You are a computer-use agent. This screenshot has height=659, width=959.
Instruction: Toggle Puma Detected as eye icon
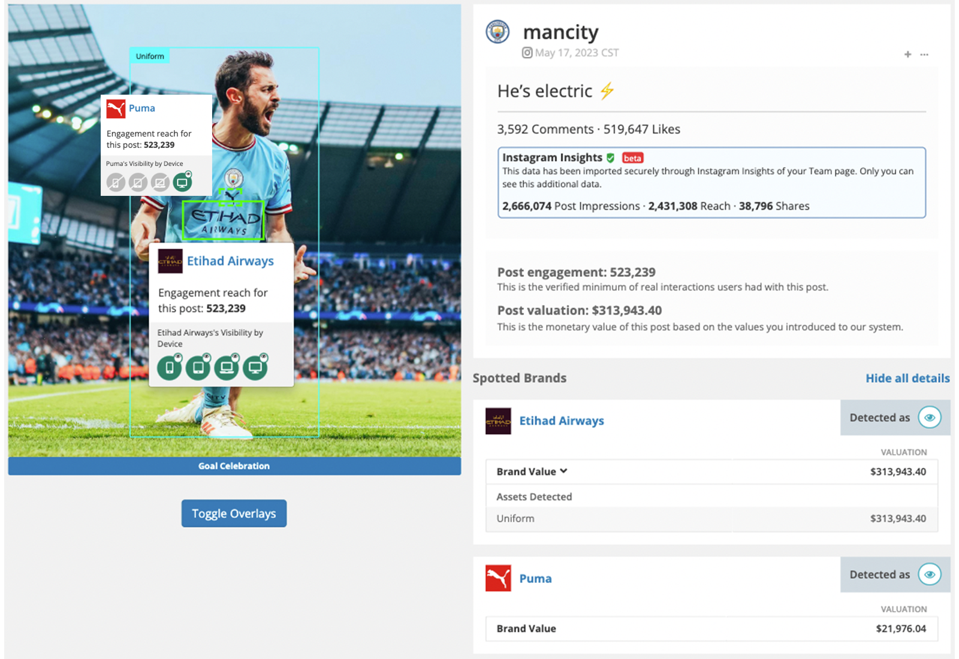tap(930, 575)
